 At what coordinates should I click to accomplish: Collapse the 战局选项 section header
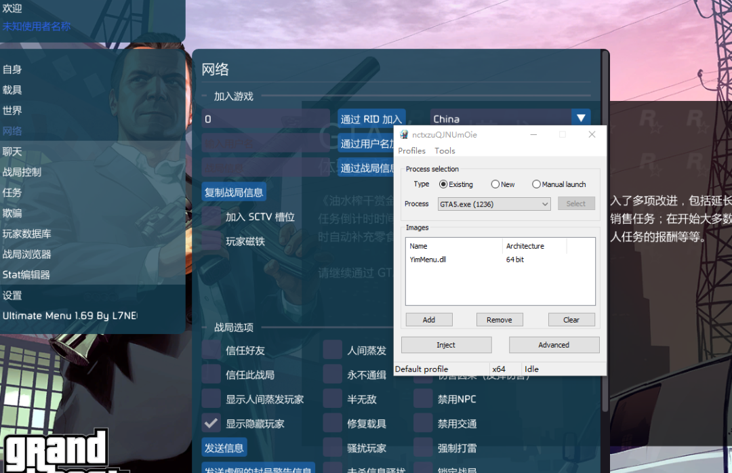click(233, 327)
